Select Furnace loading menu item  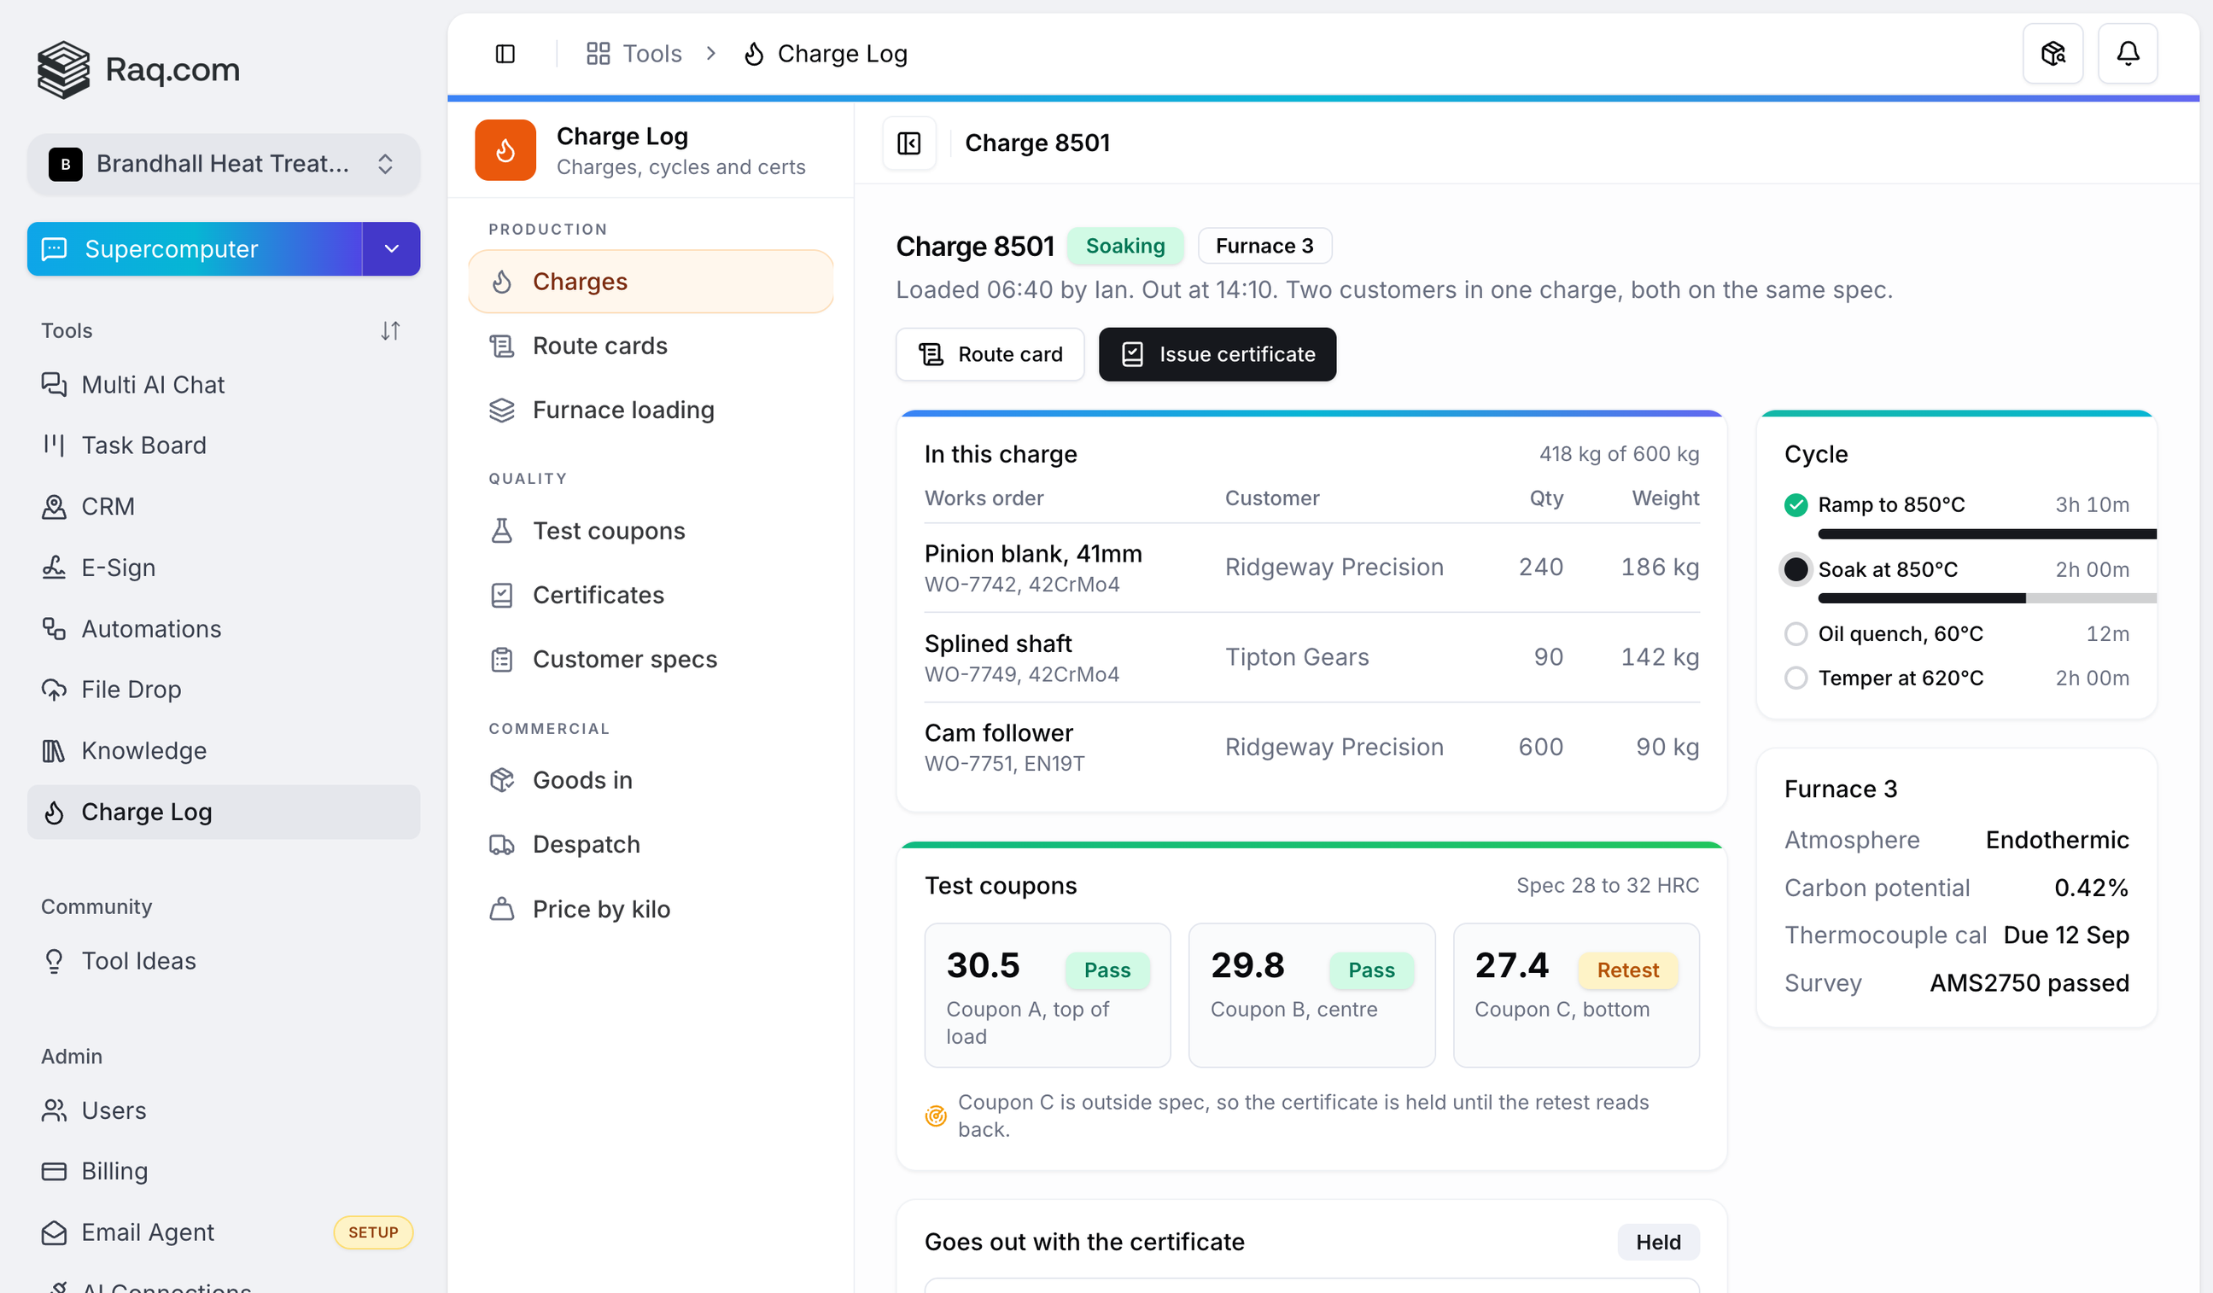point(651,410)
